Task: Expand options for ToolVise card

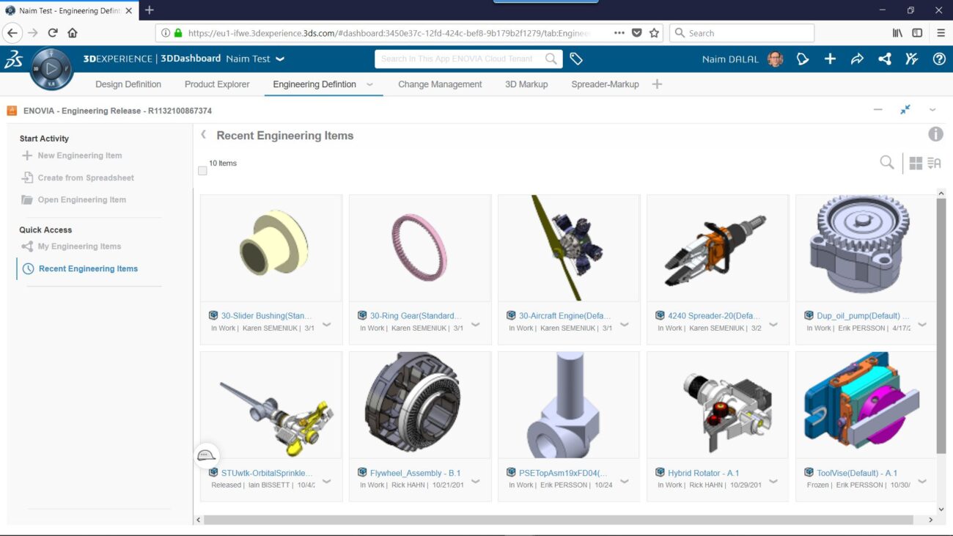Action: (x=922, y=481)
